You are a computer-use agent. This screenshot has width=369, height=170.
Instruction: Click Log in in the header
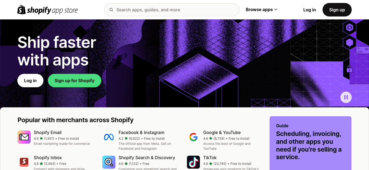pos(310,10)
